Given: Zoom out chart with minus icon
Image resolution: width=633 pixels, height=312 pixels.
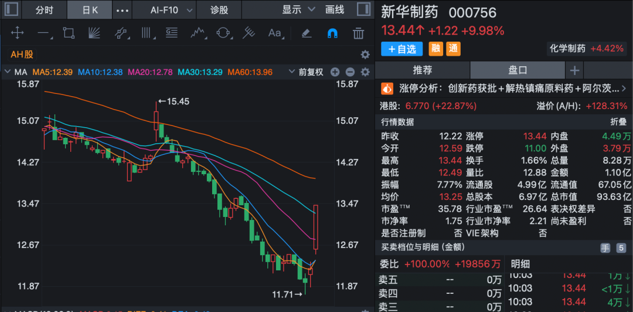Looking at the screenshot, I should point(350,72).
